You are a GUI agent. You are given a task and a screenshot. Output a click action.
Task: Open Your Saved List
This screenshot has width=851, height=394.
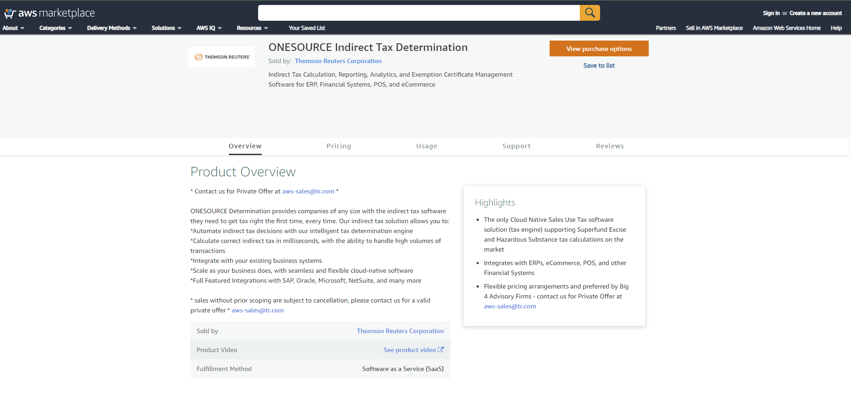pyautogui.click(x=307, y=28)
